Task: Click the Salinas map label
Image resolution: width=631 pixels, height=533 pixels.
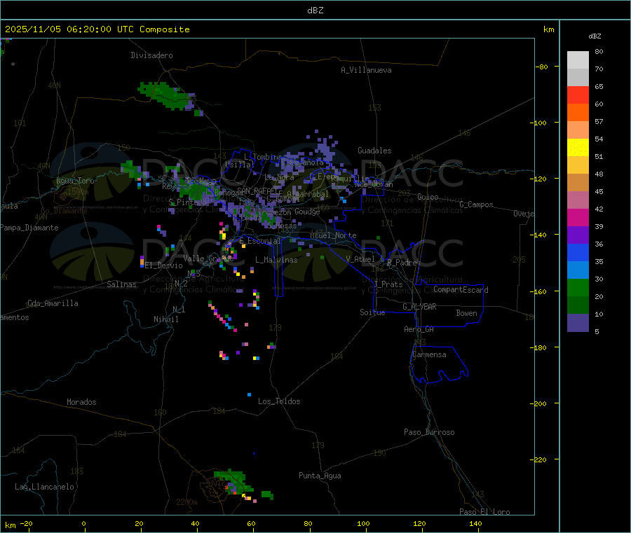Action: (x=121, y=284)
